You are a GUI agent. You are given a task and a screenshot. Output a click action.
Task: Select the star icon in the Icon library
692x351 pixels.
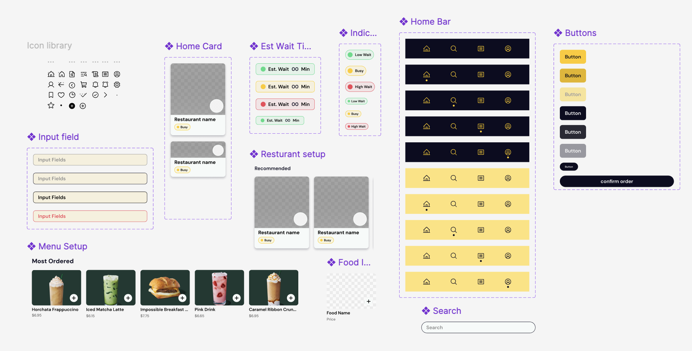coord(51,106)
